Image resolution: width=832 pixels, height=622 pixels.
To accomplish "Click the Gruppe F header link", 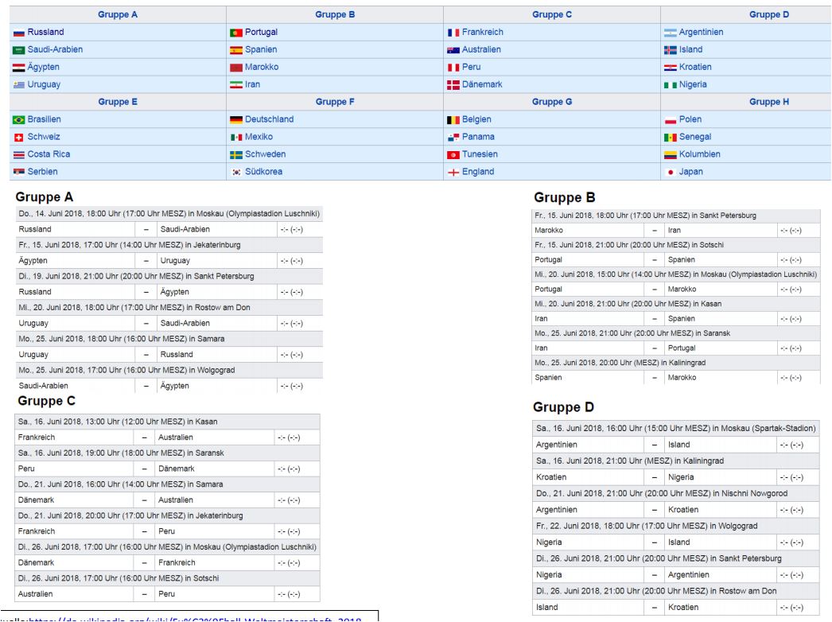I will tap(335, 101).
